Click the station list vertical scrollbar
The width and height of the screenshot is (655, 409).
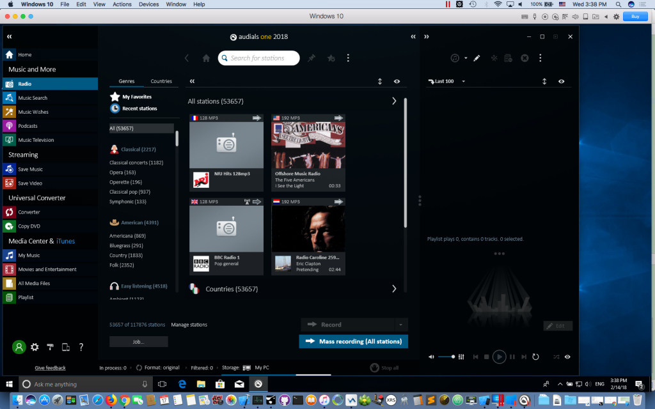[405, 163]
